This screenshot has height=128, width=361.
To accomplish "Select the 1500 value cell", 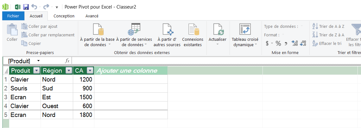I will pyautogui.click(x=84, y=97).
